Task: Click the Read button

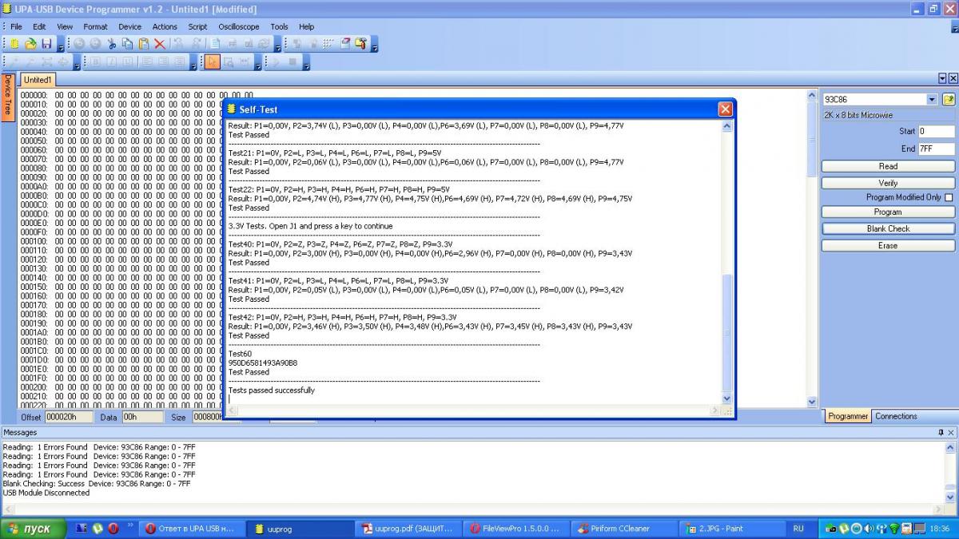Action: (x=888, y=166)
